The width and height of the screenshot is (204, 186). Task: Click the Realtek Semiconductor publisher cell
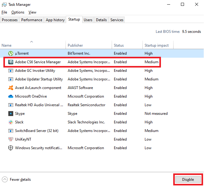(x=86, y=105)
